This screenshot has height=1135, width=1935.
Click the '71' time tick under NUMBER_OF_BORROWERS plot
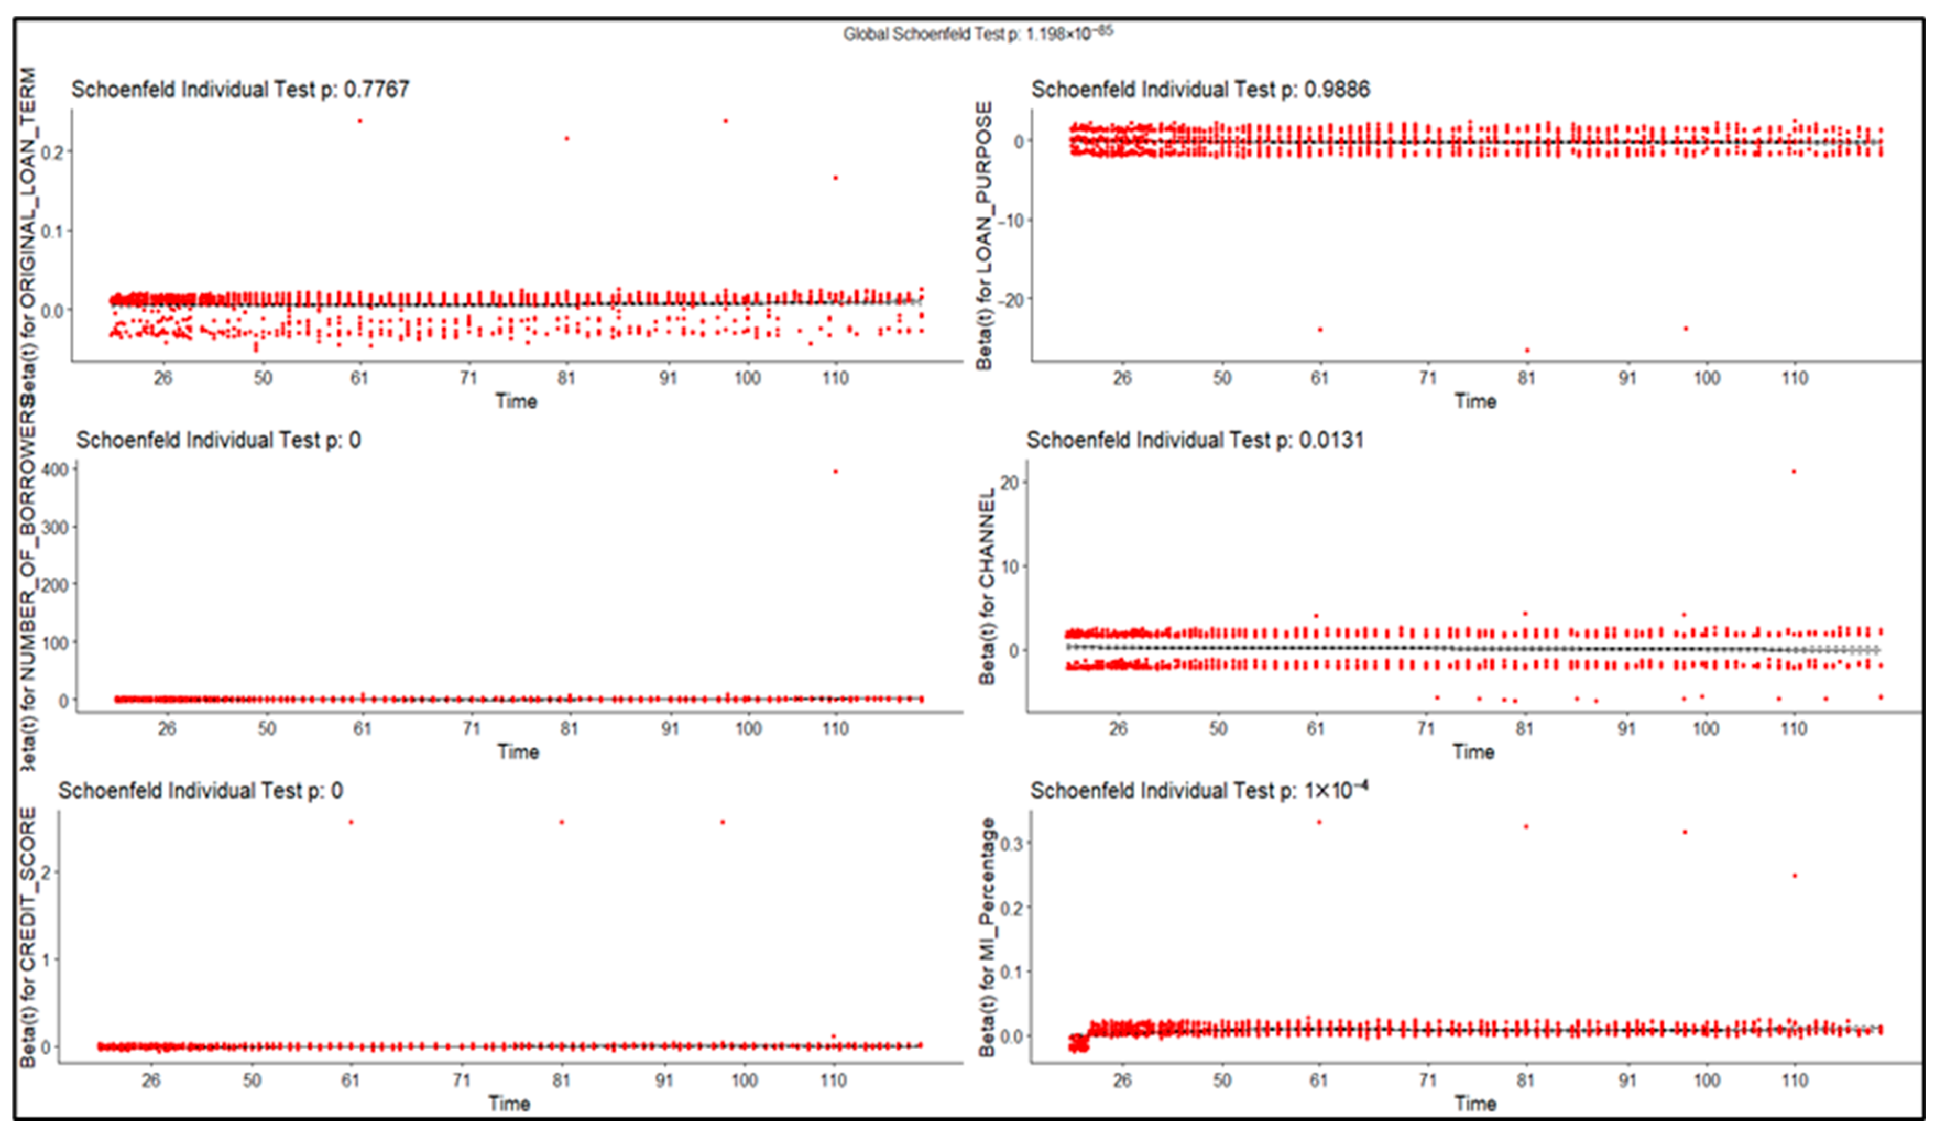click(x=471, y=729)
